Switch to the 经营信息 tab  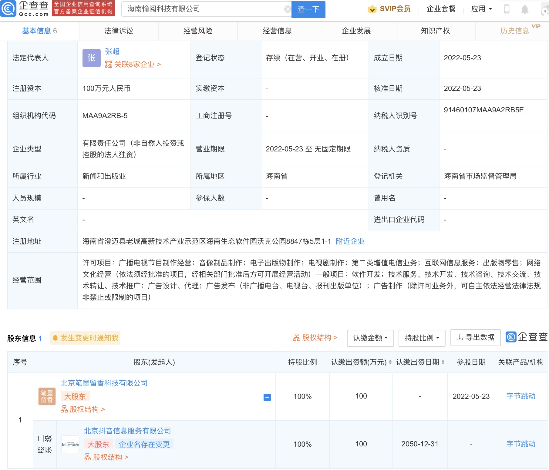pyautogui.click(x=277, y=31)
